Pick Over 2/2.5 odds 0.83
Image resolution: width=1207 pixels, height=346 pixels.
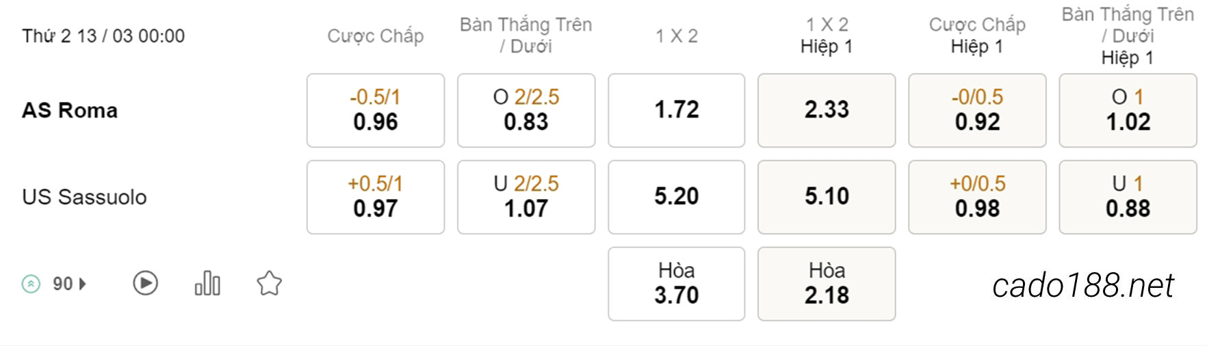click(x=526, y=110)
